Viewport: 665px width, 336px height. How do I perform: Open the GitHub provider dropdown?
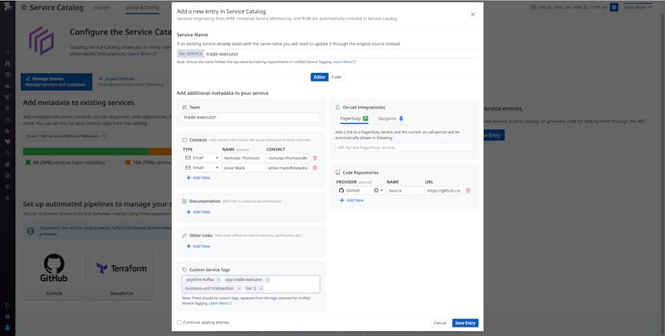point(360,191)
